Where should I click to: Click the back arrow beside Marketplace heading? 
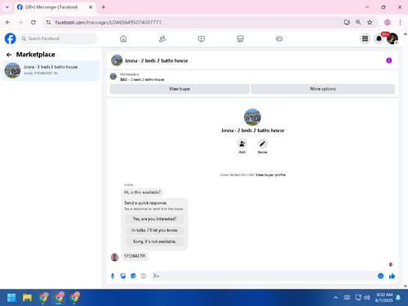coord(9,55)
